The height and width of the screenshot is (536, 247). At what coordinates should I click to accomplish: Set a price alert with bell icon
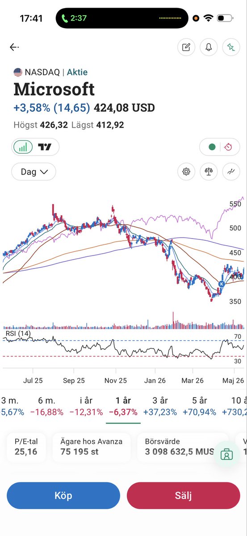click(x=209, y=47)
